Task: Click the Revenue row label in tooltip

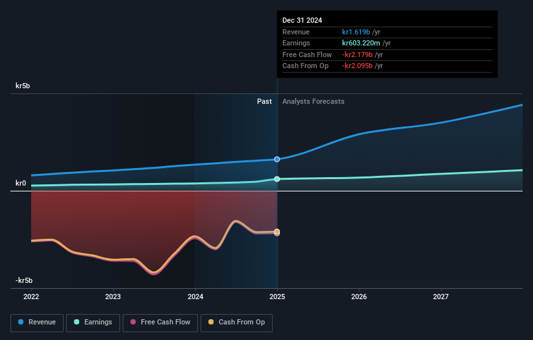Action: point(296,32)
